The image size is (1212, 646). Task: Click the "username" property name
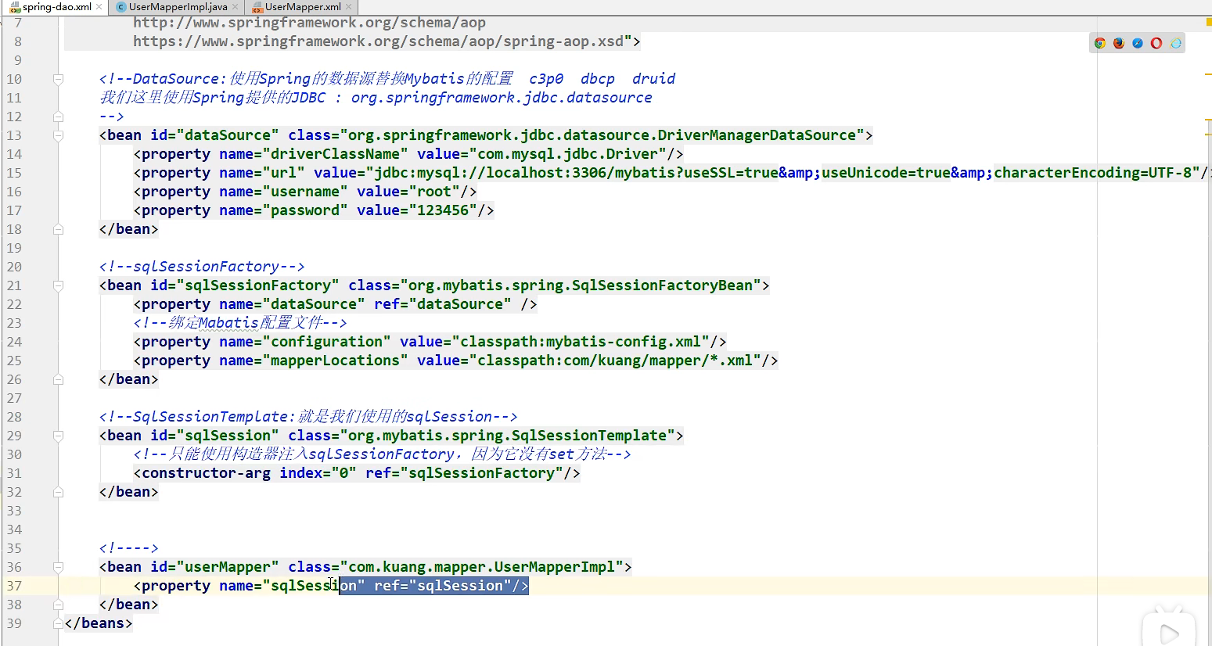tap(305, 192)
